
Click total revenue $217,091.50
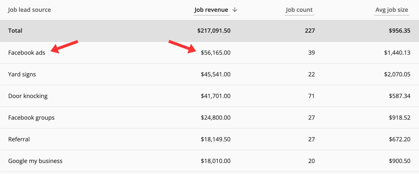pos(214,31)
